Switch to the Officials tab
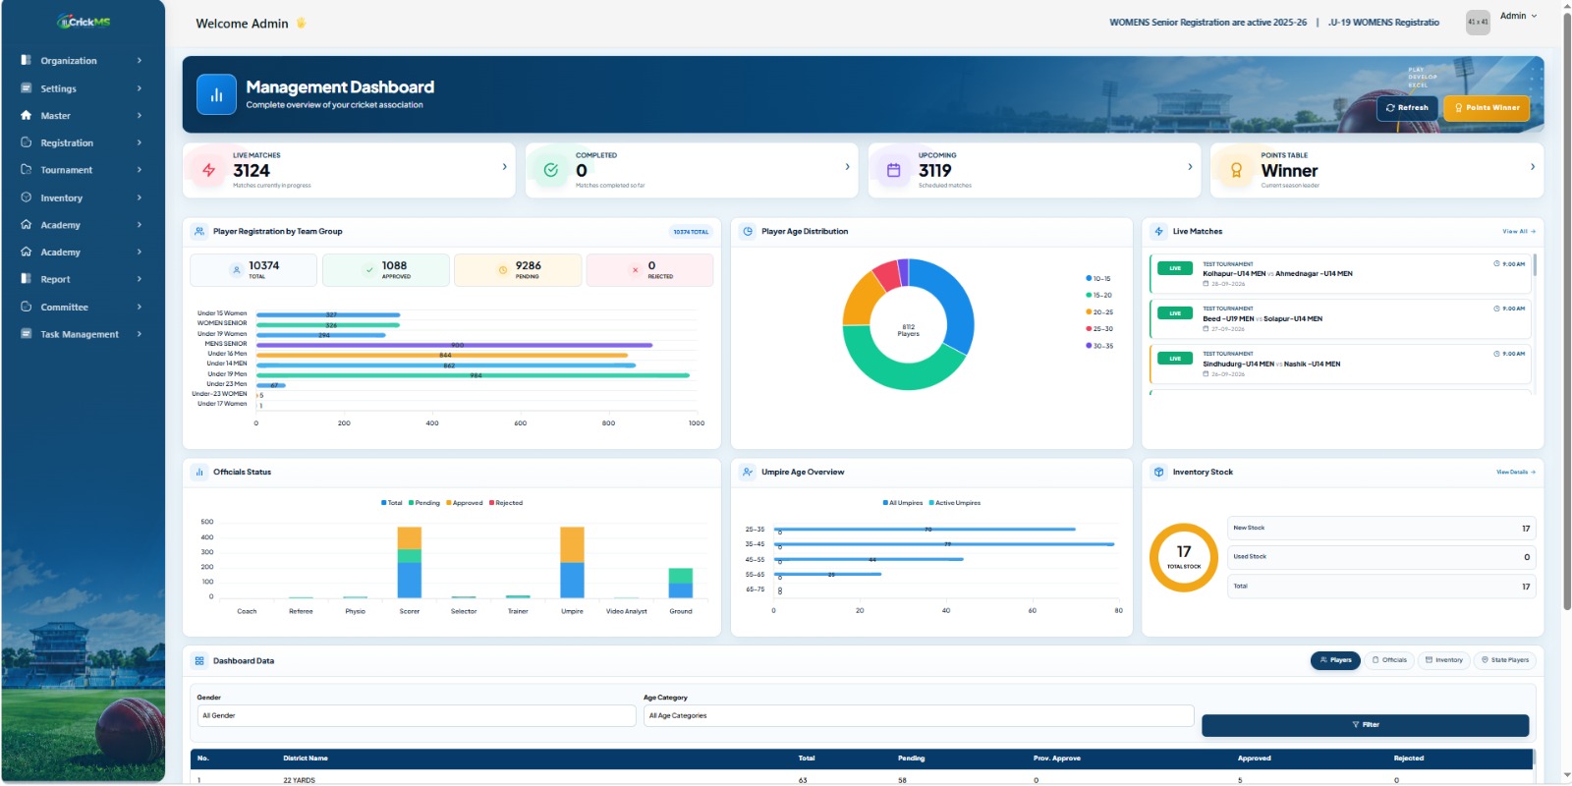This screenshot has width=1572, height=786. pyautogui.click(x=1389, y=660)
